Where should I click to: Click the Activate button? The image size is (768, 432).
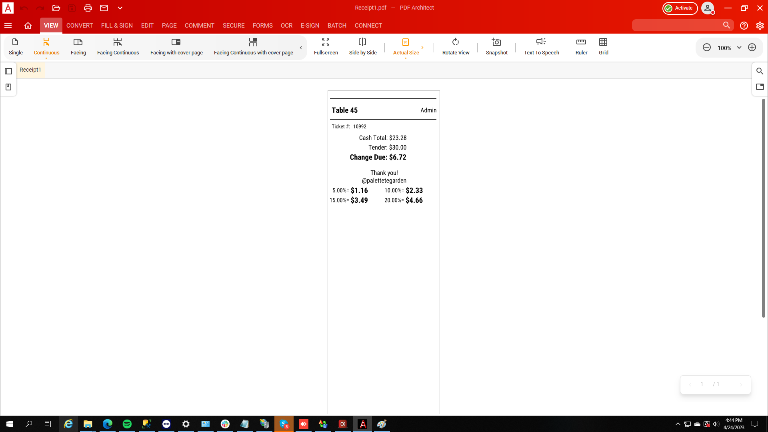(680, 8)
